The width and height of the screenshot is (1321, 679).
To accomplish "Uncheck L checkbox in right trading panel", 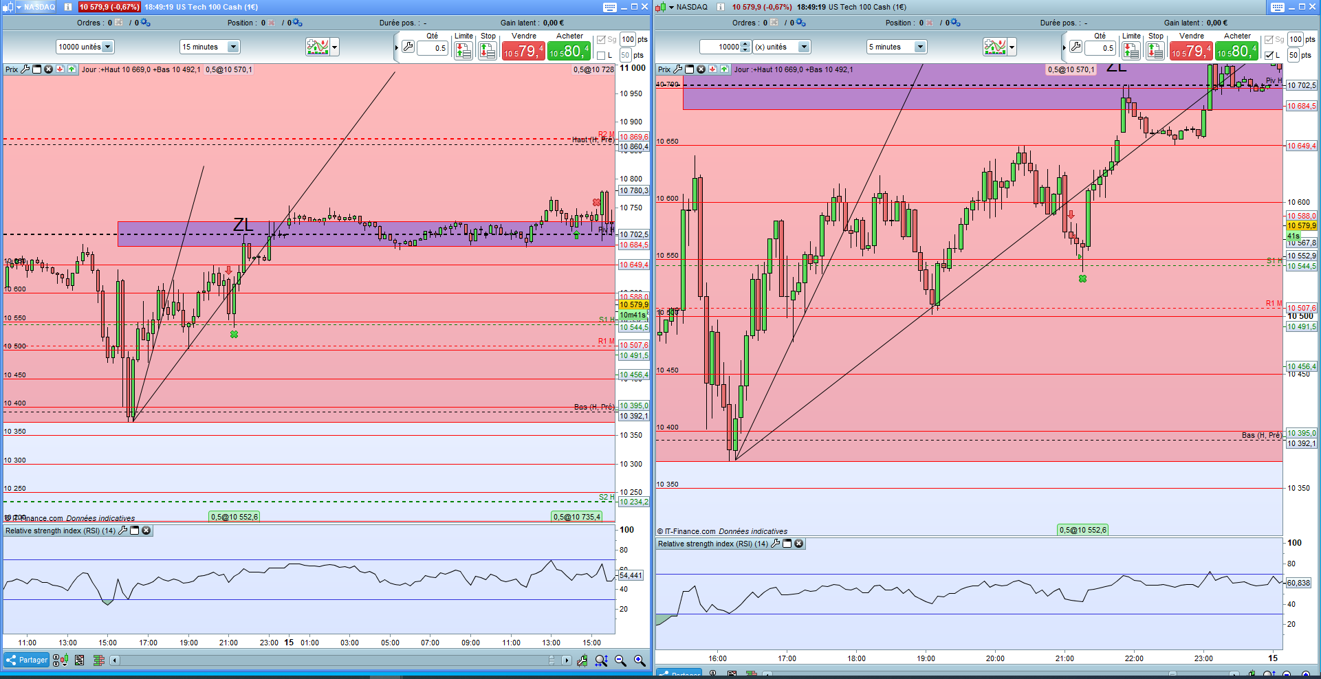I will tap(1269, 56).
